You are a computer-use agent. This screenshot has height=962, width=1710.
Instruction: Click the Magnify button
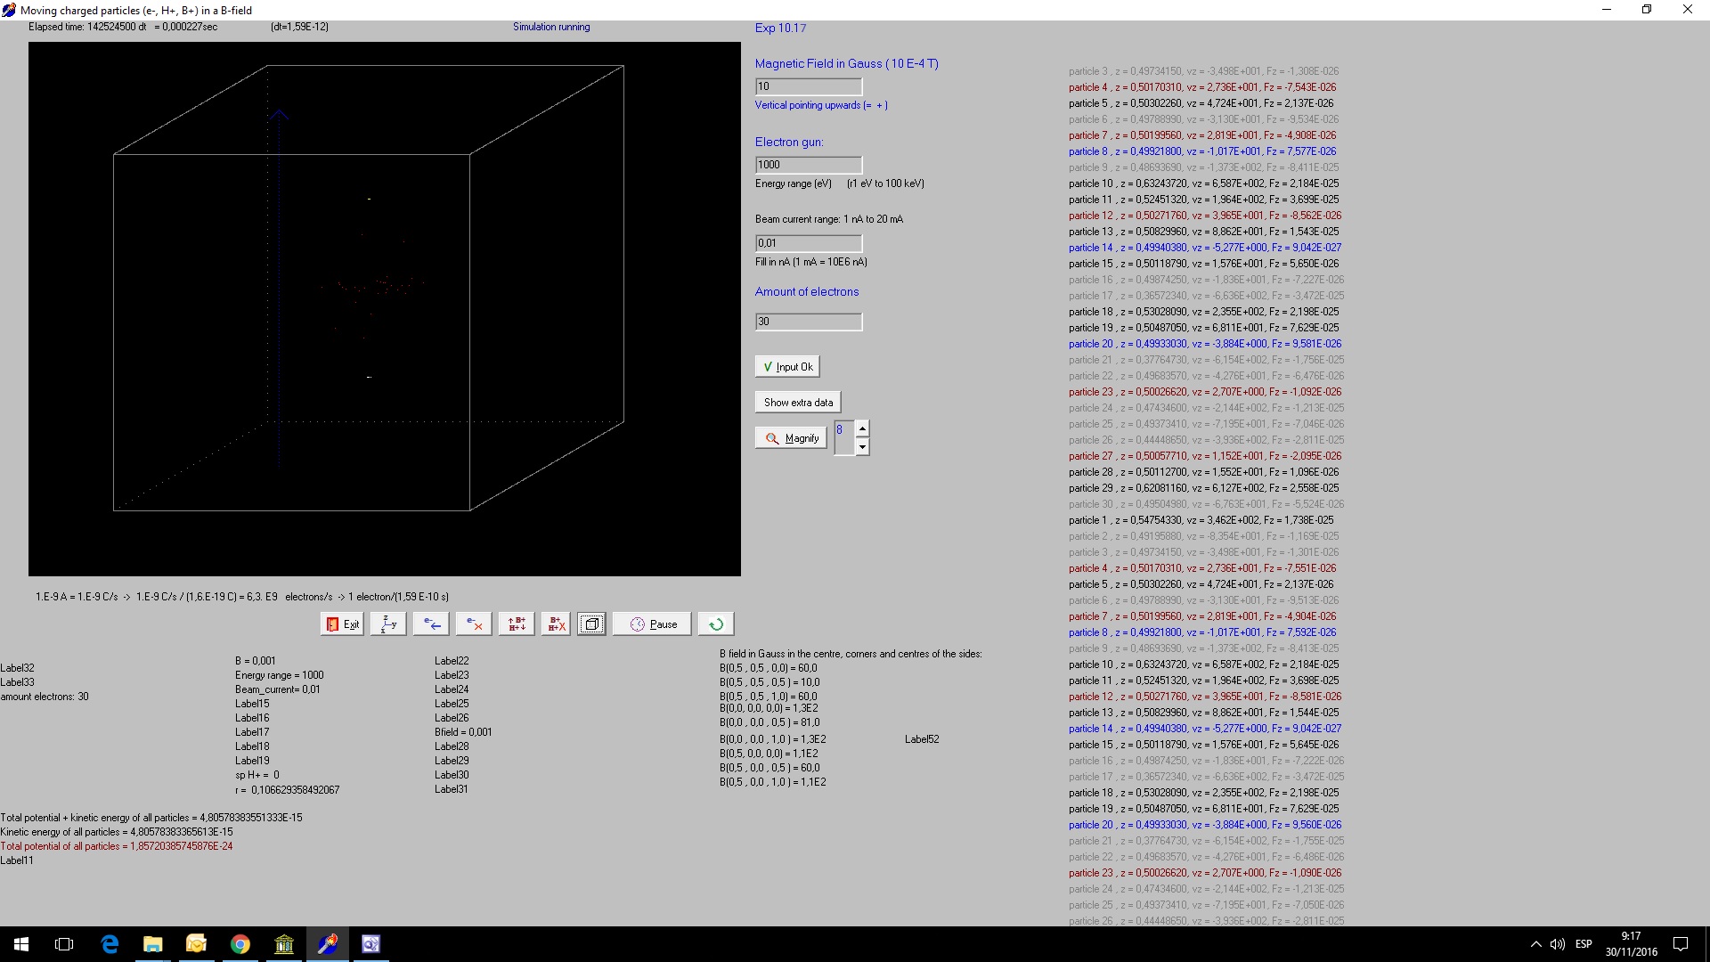click(791, 438)
